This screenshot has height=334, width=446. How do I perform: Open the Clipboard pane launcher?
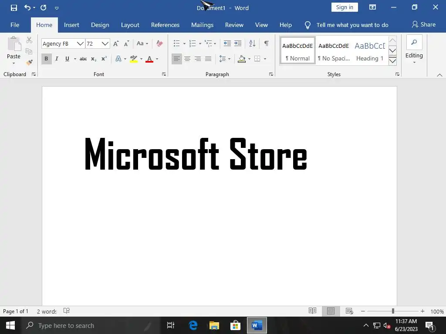(x=34, y=74)
